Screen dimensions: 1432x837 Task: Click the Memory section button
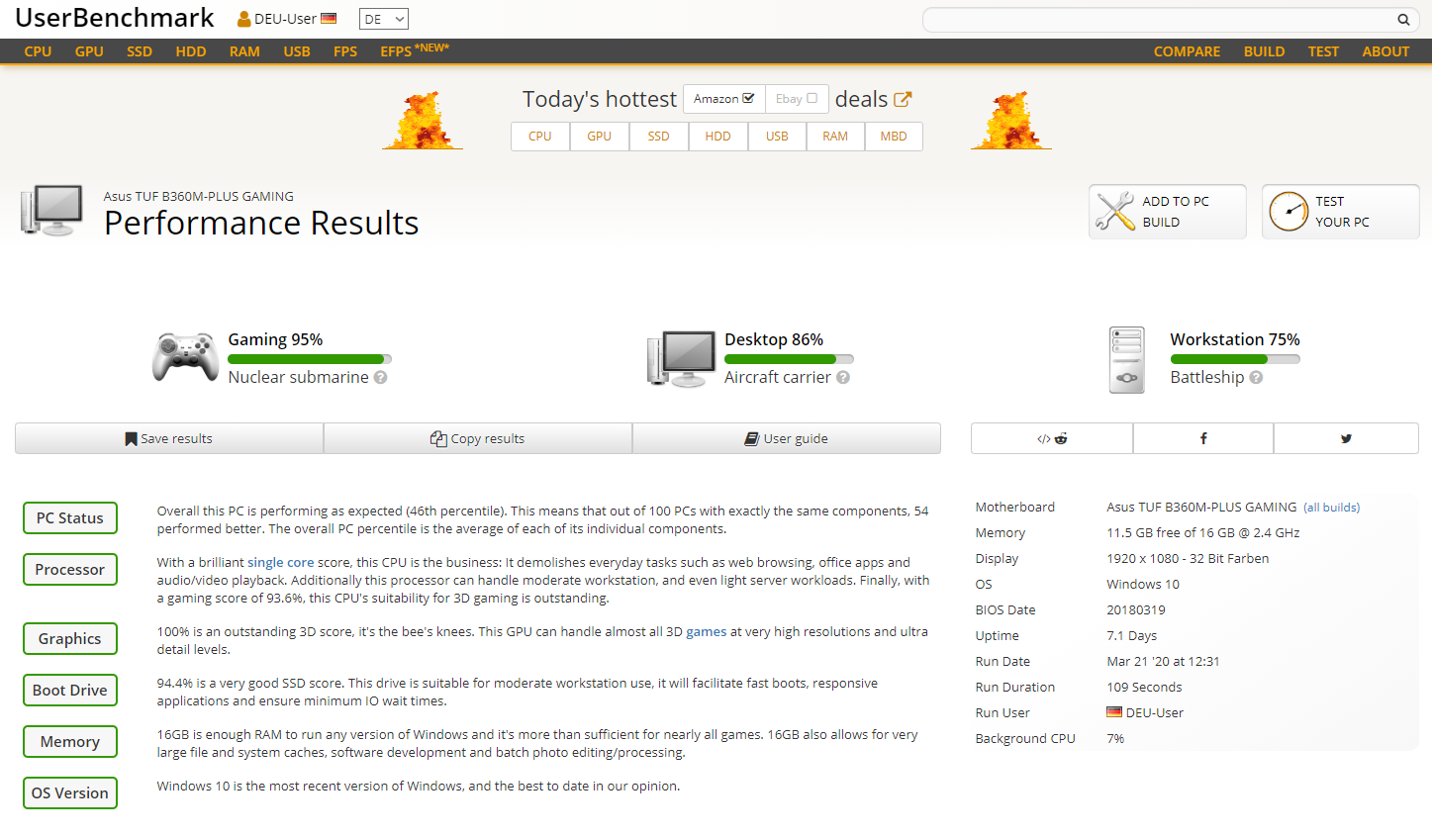click(x=70, y=742)
